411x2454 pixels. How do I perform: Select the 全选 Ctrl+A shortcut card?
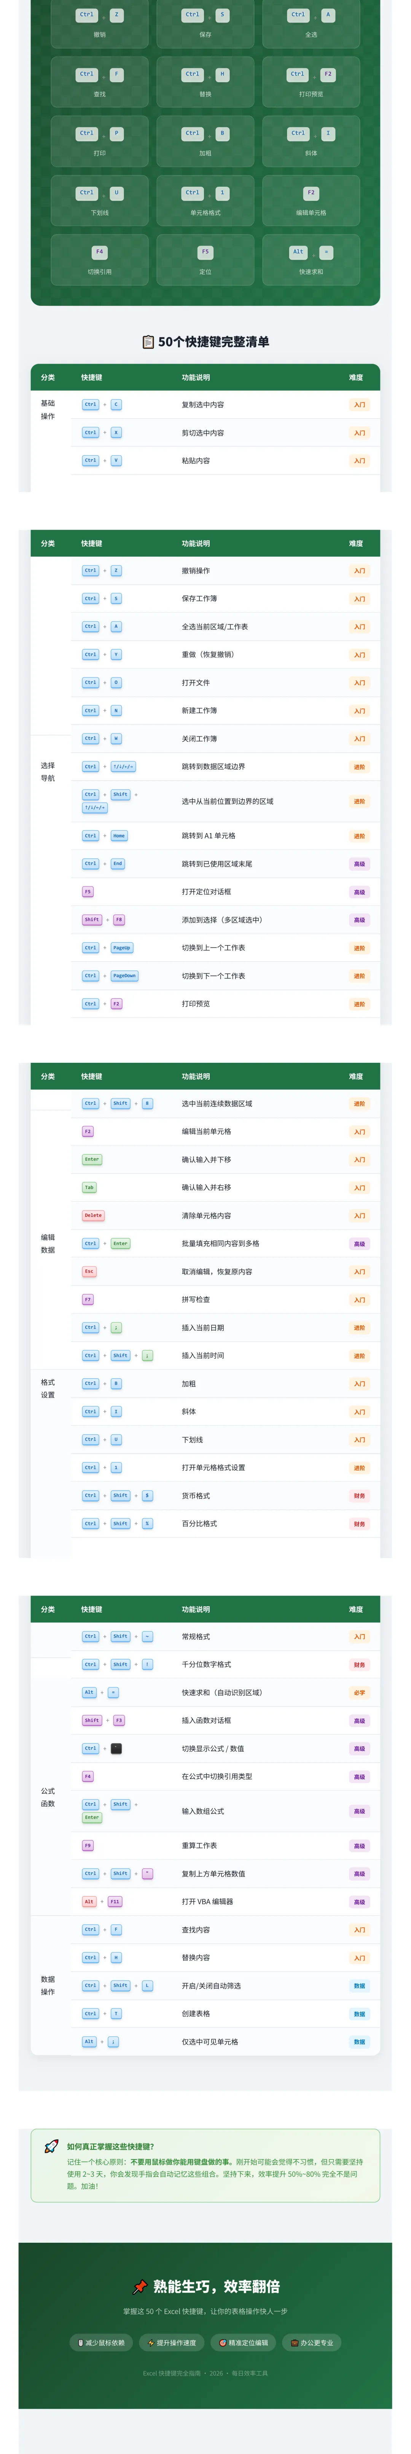click(311, 23)
